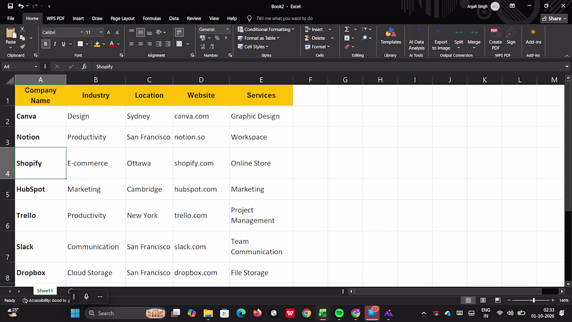Click the zoom slider handle
Screen dimensions: 572x322
534,300
